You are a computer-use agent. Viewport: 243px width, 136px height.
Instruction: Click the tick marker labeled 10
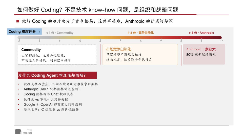222,41
